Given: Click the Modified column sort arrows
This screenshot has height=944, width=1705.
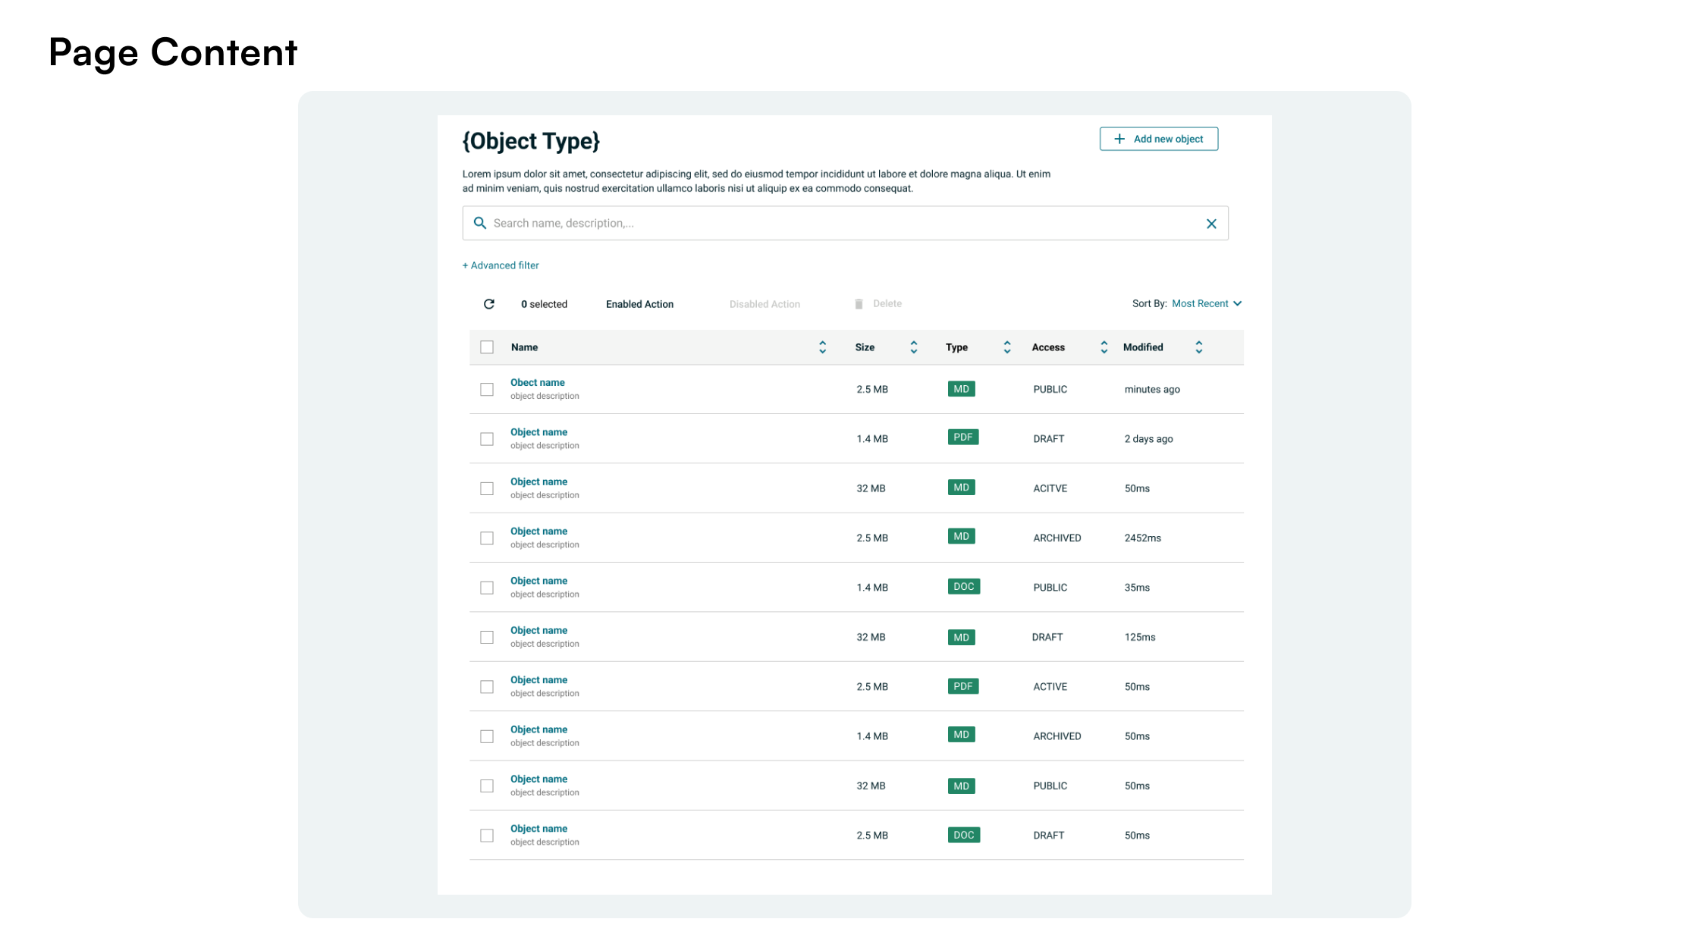Looking at the screenshot, I should pos(1199,347).
